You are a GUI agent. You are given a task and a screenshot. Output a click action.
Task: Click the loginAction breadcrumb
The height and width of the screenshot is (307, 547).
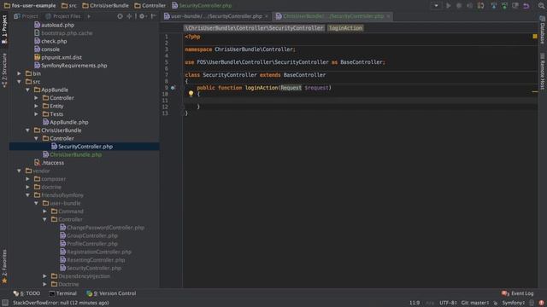345,28
